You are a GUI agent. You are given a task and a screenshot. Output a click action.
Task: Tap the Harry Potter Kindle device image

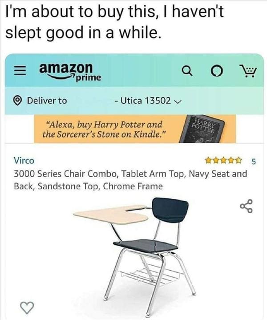[202, 129]
